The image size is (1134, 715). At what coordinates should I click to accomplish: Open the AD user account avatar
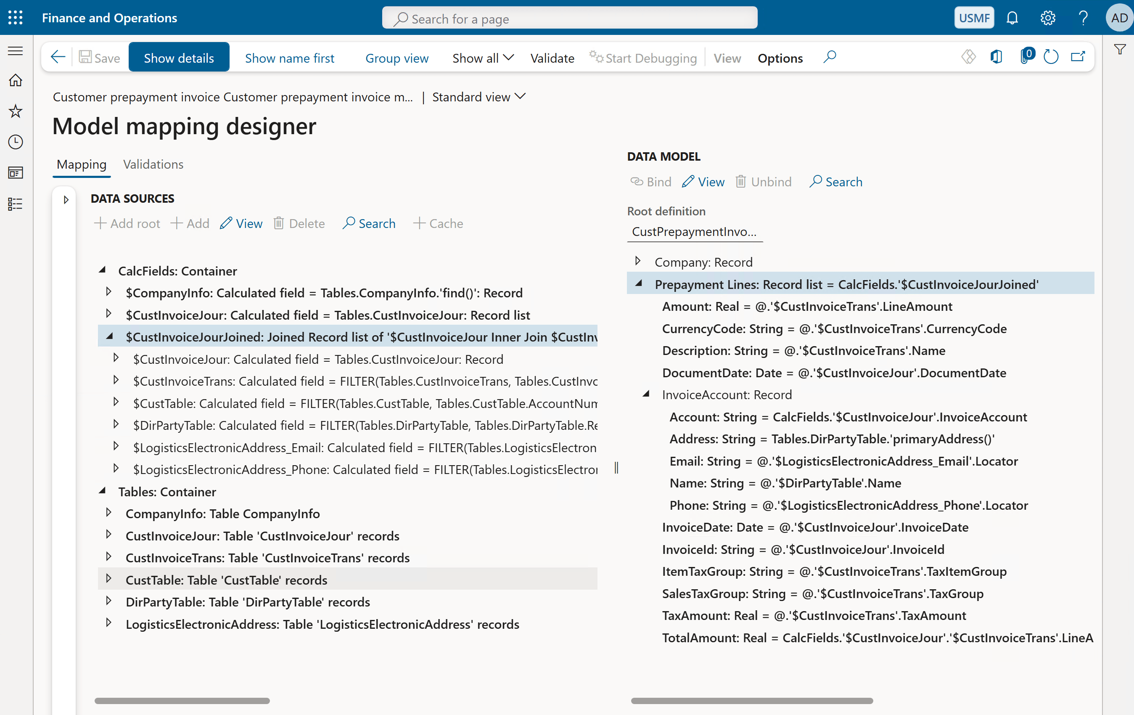1119,18
